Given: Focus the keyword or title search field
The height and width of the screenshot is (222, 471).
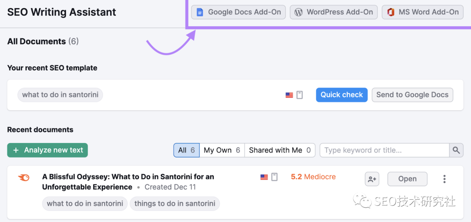Looking at the screenshot, I should click(384, 150).
